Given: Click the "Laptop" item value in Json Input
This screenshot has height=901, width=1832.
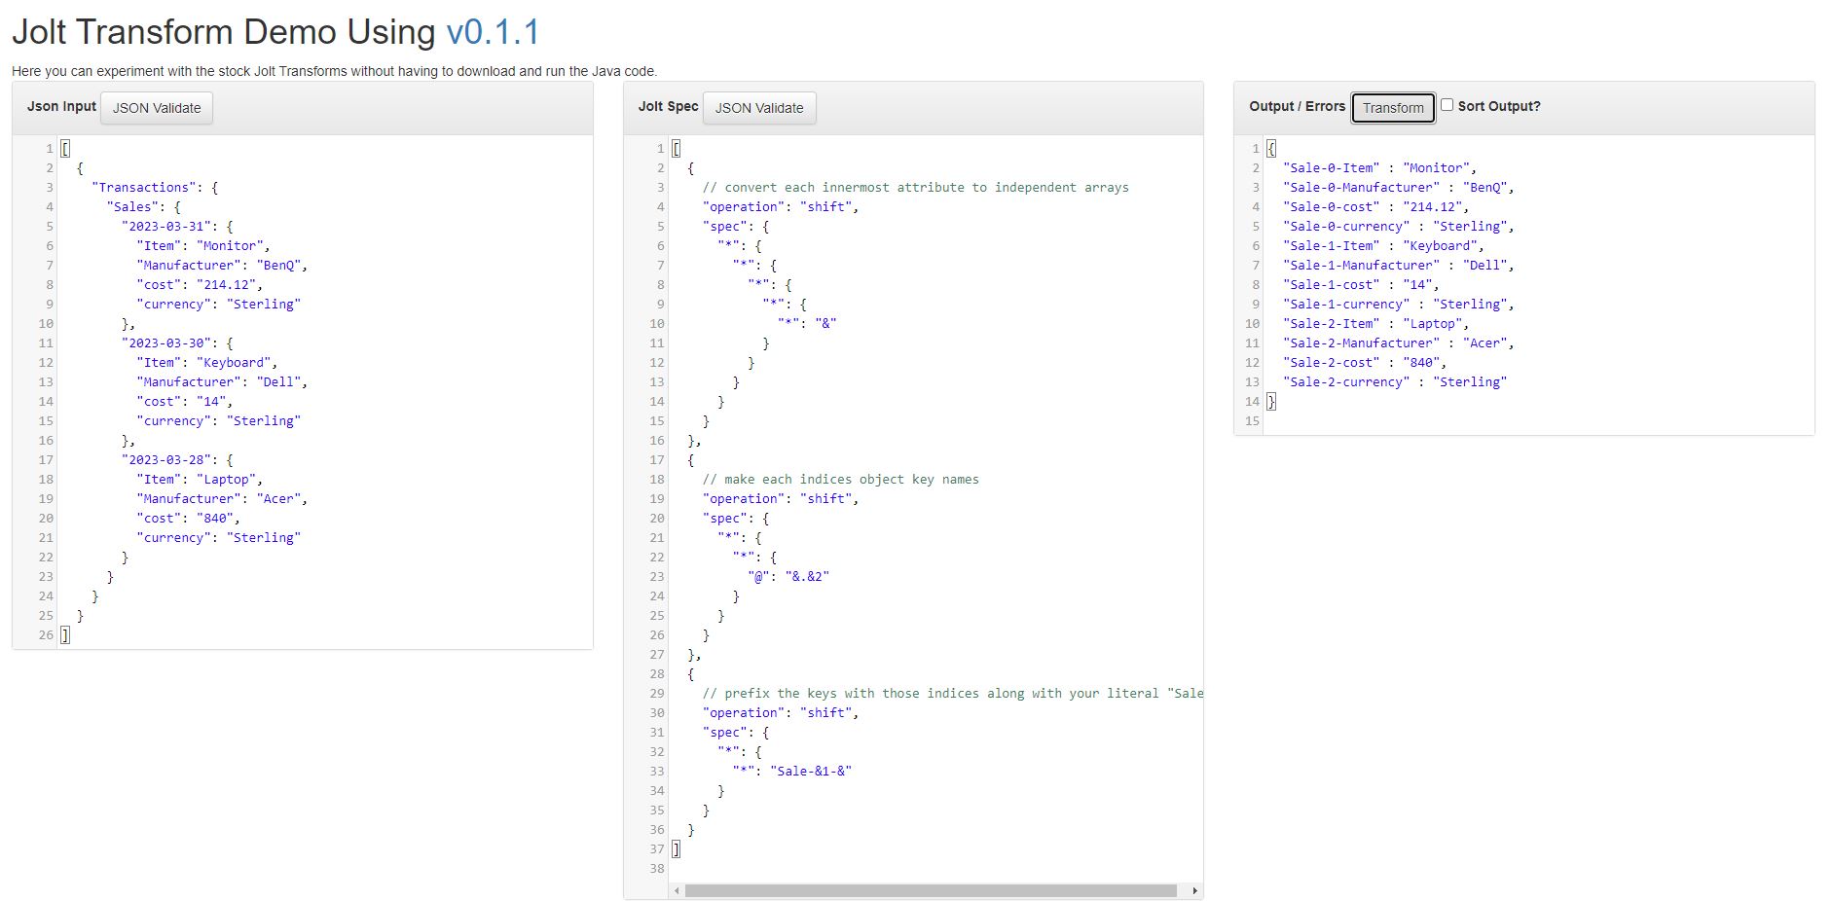Looking at the screenshot, I should tap(226, 479).
